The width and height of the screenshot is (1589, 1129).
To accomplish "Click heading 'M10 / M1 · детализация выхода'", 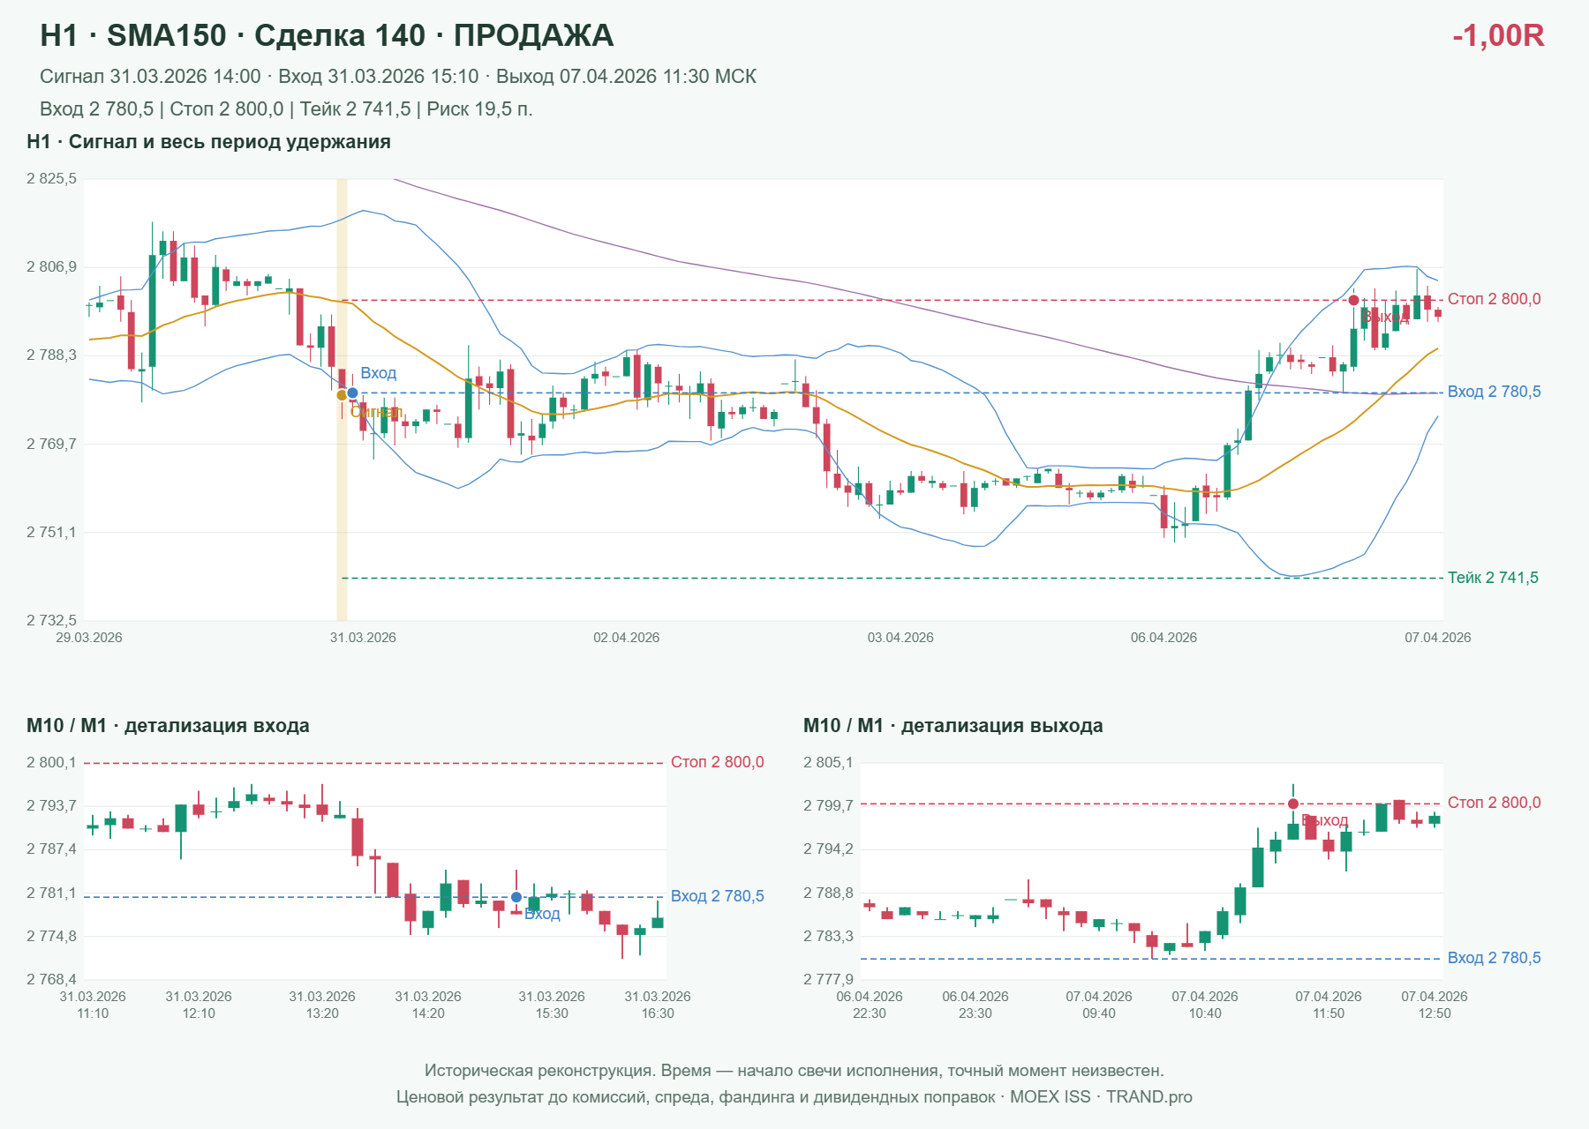I will tap(953, 726).
